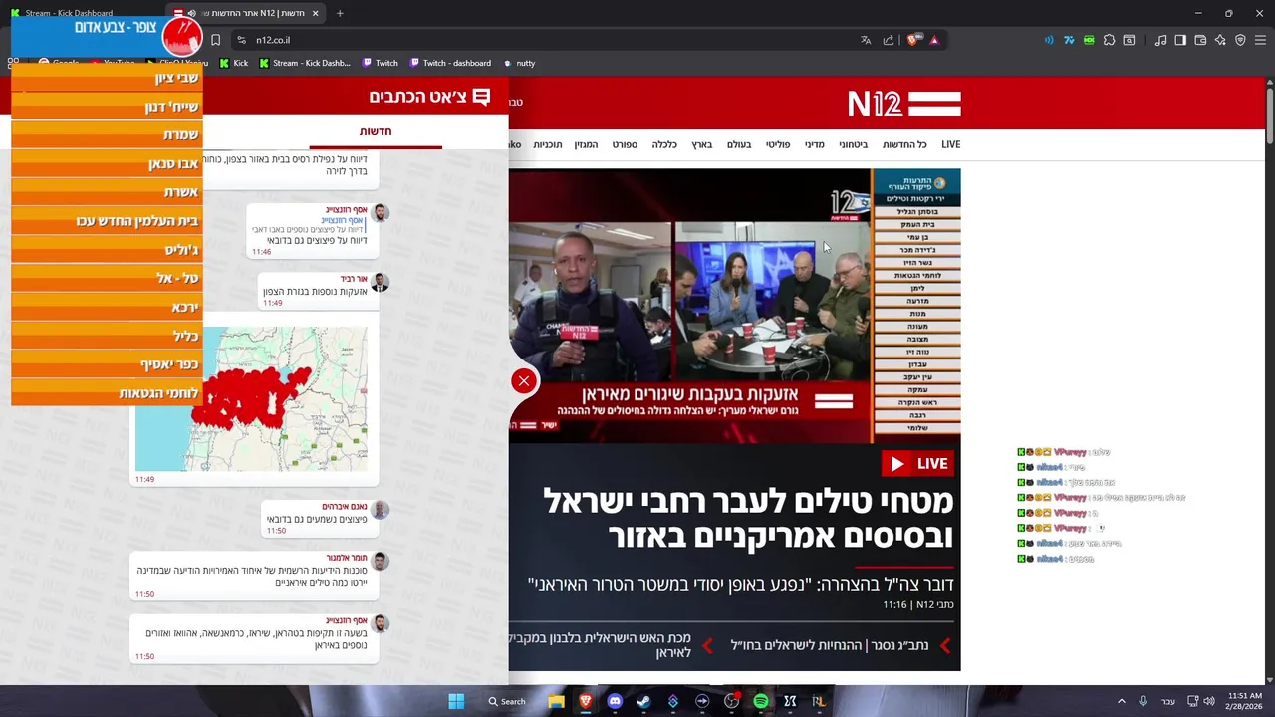
Task: Click the share page icon in address bar
Action: pos(889,40)
